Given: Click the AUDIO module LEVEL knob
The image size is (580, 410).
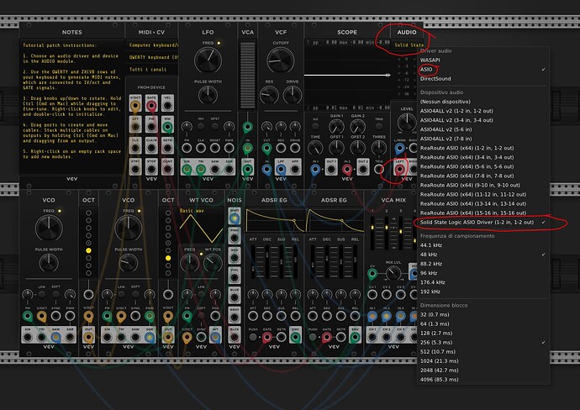Looking at the screenshot, I should point(407,123).
